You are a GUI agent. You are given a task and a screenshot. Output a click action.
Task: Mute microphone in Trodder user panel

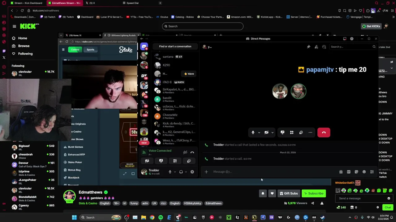(x=170, y=172)
